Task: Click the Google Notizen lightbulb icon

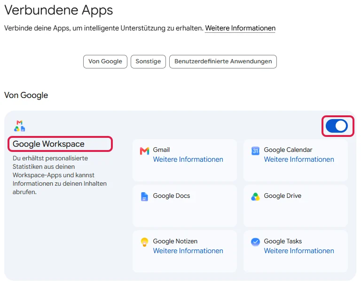Action: 144,242
